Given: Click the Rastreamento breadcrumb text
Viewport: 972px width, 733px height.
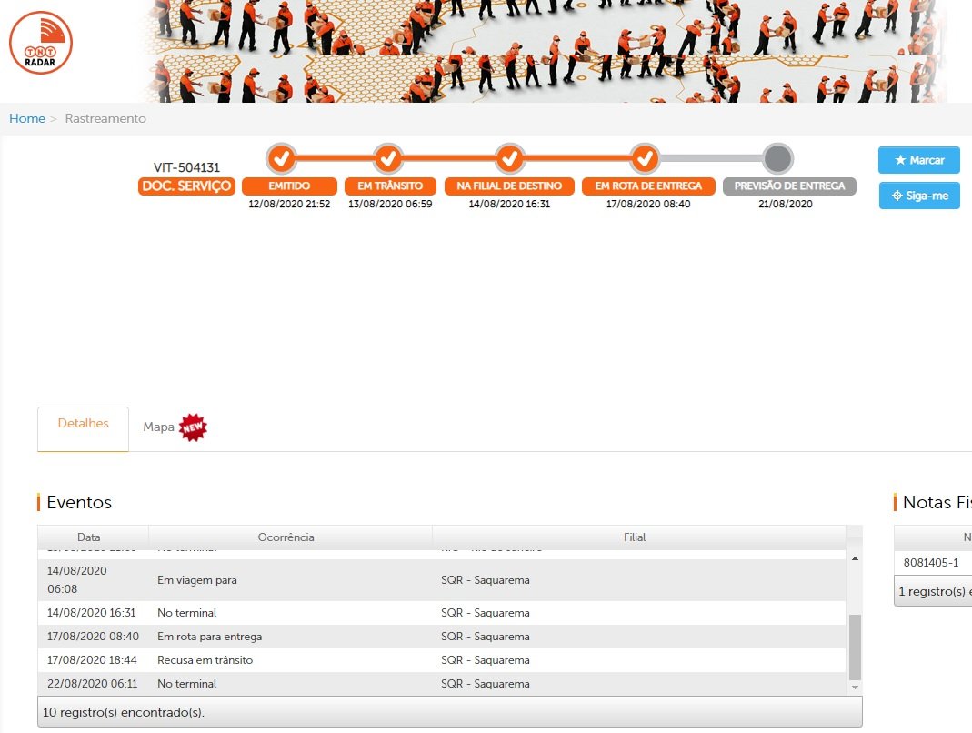Looking at the screenshot, I should (105, 118).
